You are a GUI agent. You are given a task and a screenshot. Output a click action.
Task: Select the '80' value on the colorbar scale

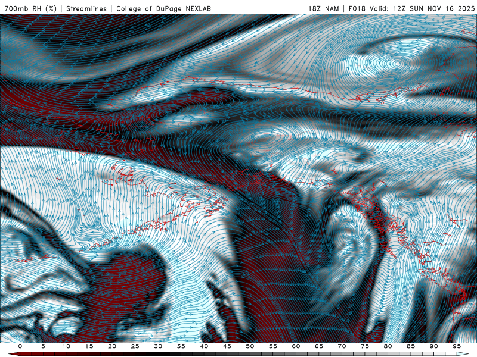(388, 346)
